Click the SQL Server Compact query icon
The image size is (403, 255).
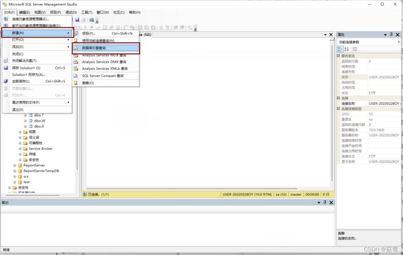pyautogui.click(x=76, y=75)
